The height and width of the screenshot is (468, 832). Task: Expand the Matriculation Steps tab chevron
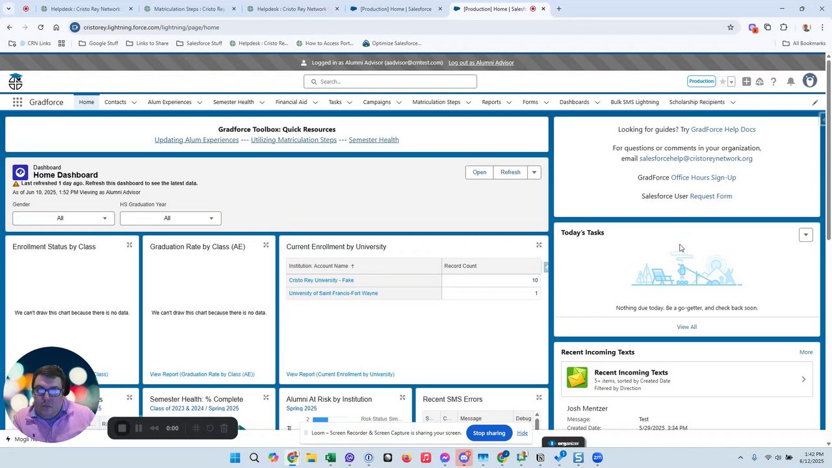coord(468,102)
